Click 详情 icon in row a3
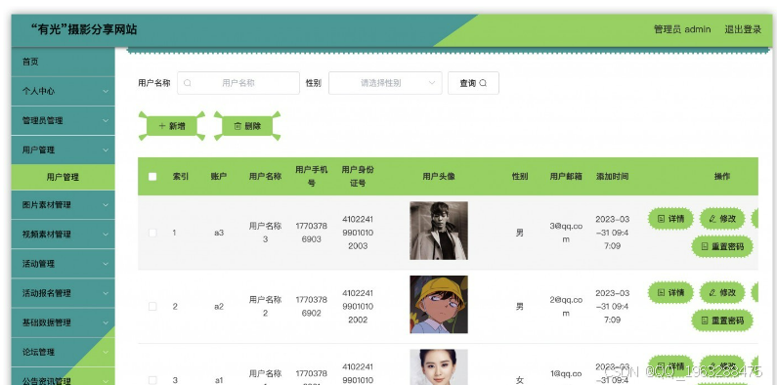 point(661,219)
